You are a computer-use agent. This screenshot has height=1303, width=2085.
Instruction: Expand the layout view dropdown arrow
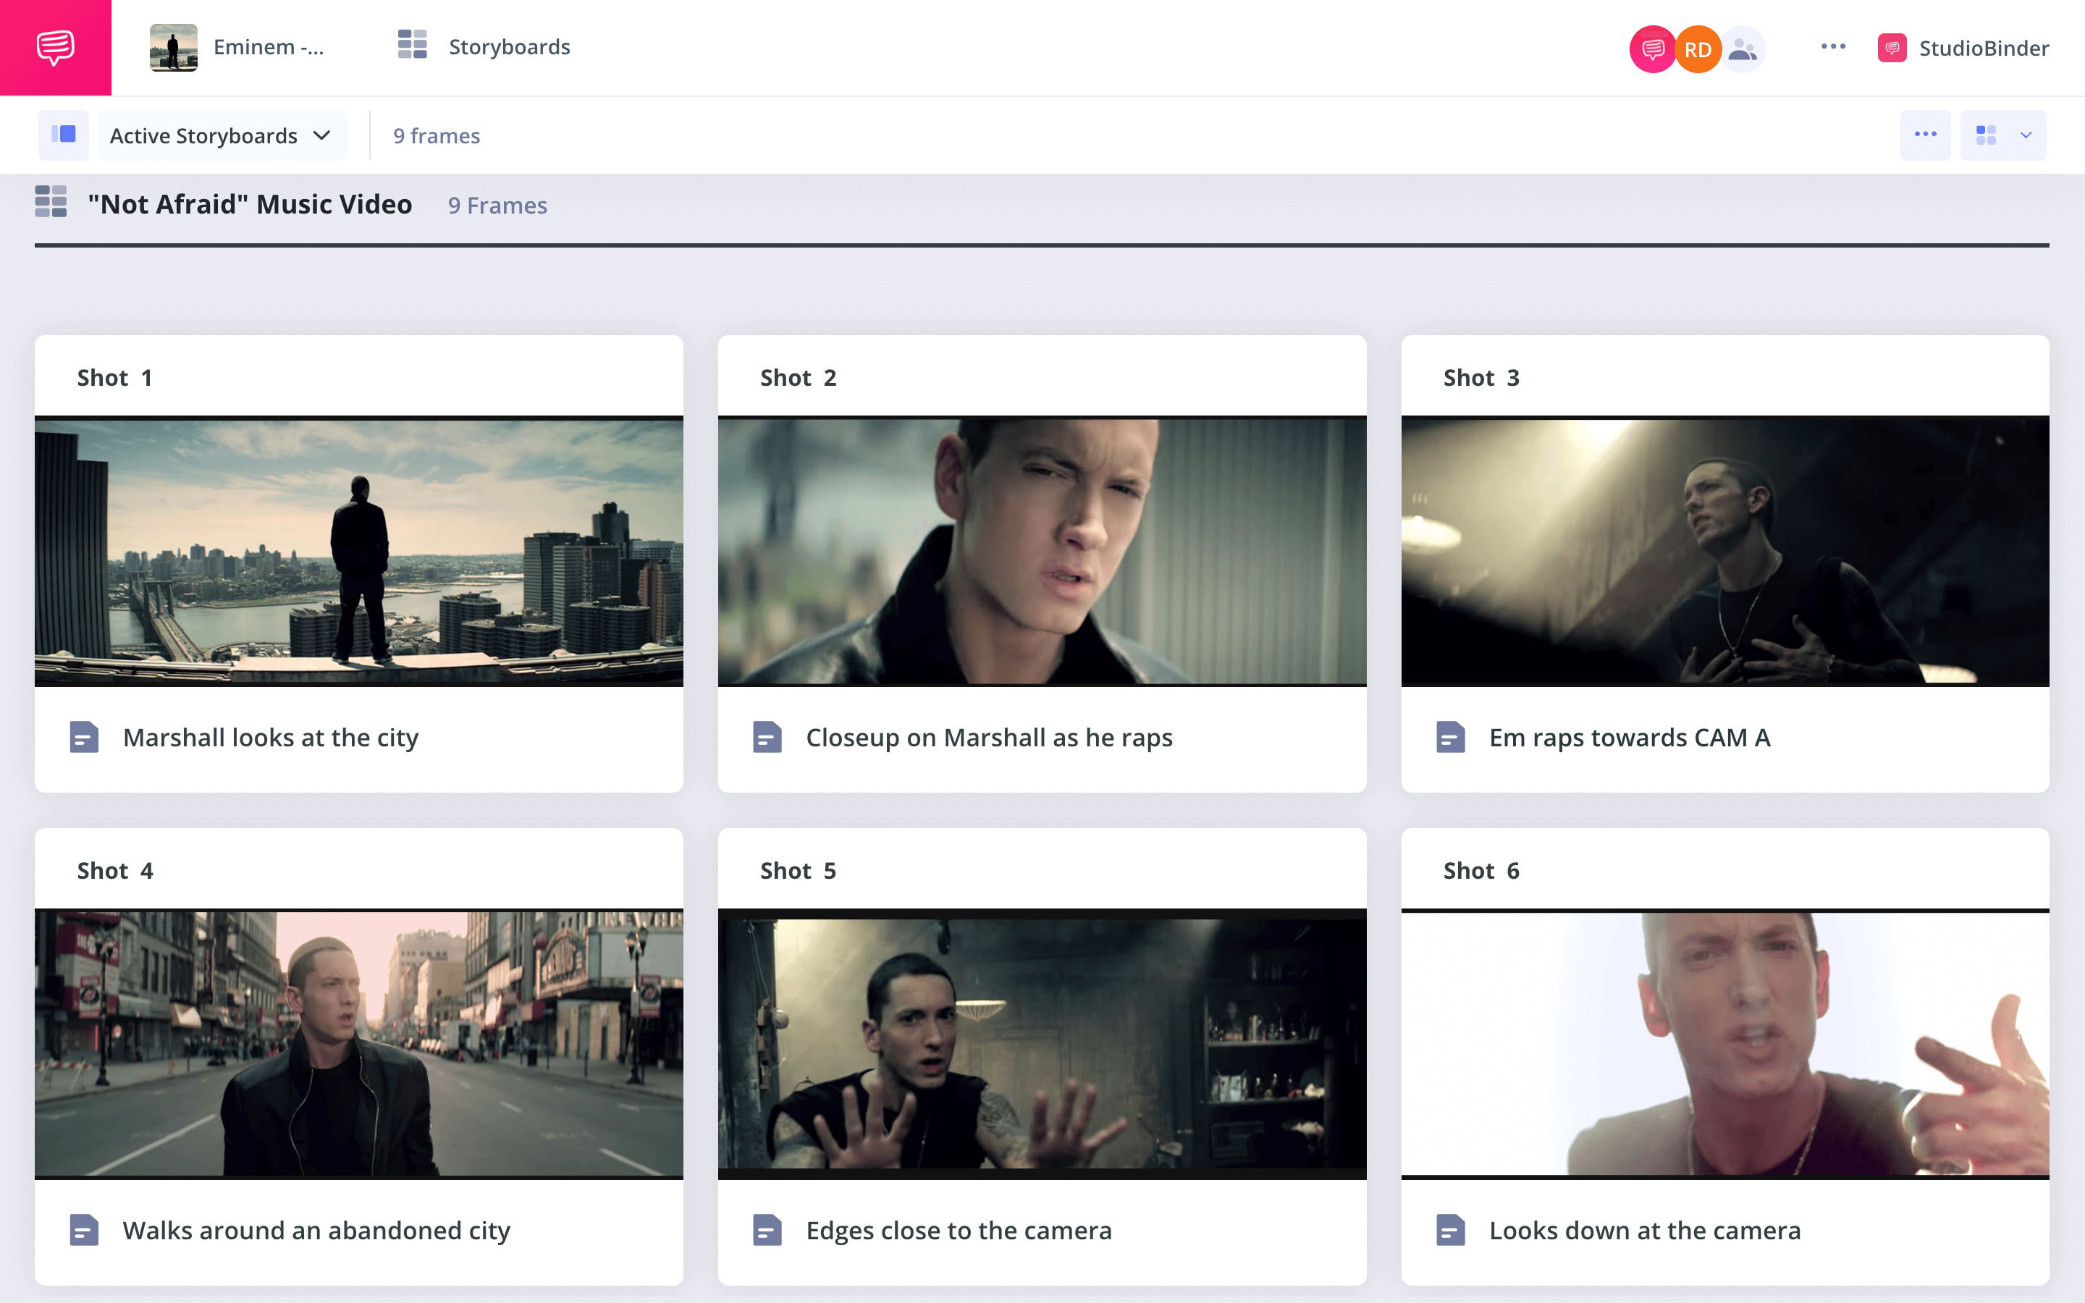(2026, 135)
